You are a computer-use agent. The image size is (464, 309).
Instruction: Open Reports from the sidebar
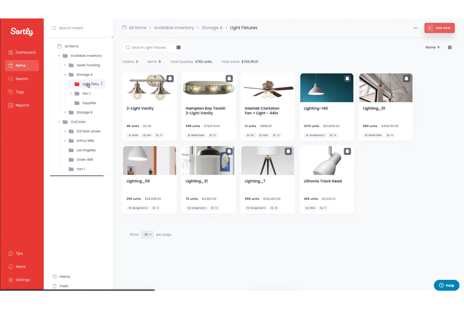coord(22,105)
